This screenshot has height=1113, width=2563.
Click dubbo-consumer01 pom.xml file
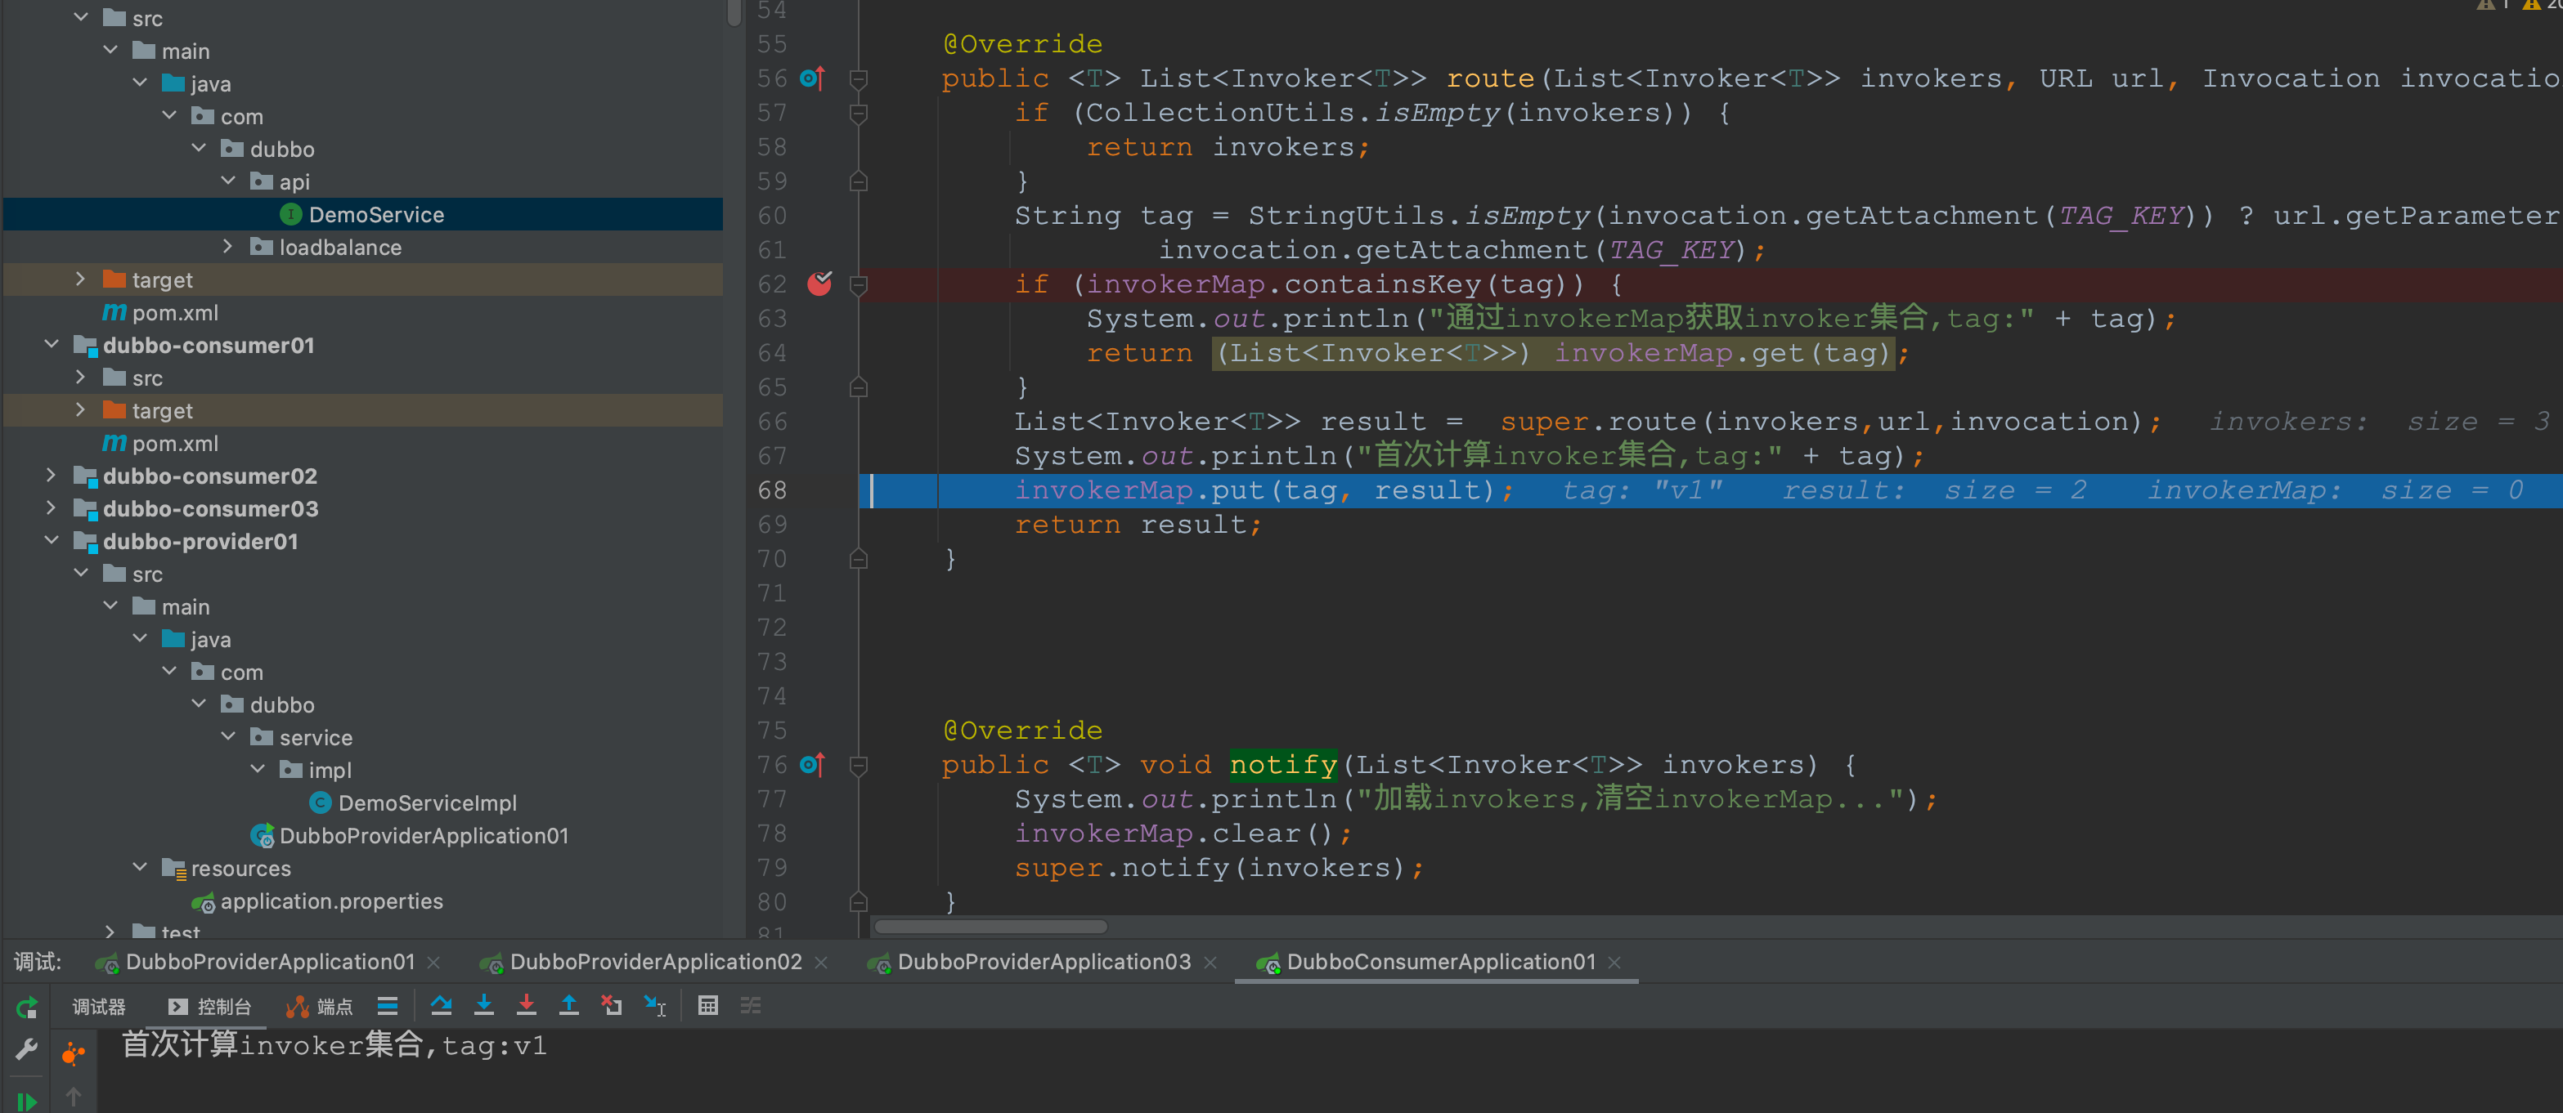[x=174, y=443]
